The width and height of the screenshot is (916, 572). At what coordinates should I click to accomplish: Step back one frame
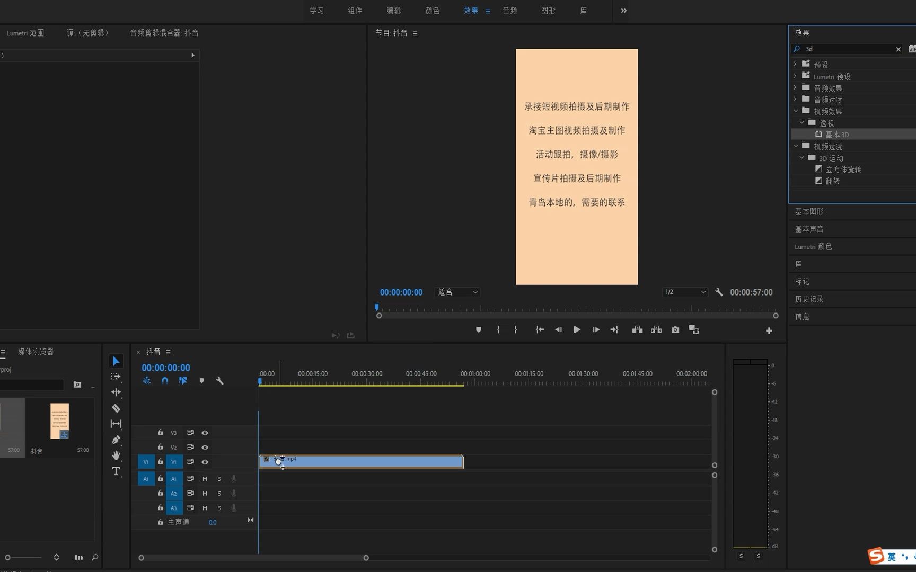[x=558, y=330]
